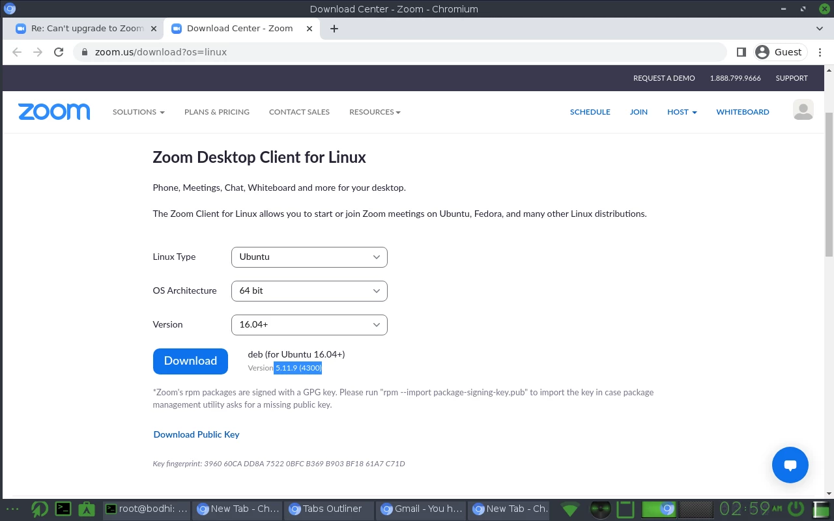Open the user profile avatar icon
This screenshot has height=521, width=834.
[803, 111]
